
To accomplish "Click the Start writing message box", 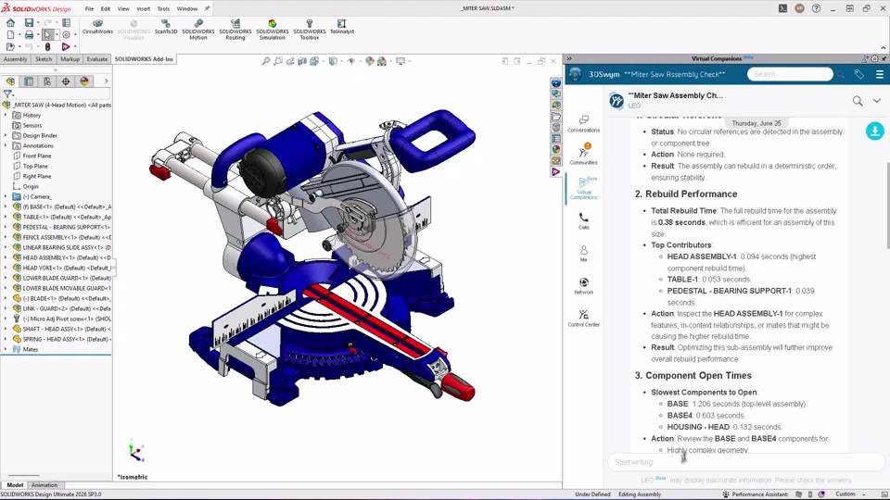I will (x=745, y=462).
